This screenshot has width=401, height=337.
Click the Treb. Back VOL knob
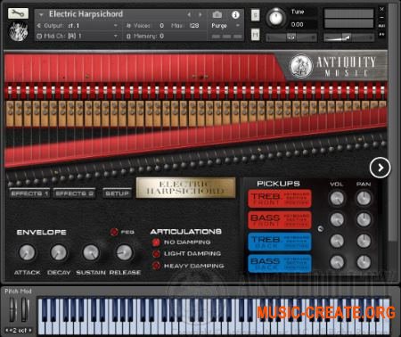click(x=337, y=241)
